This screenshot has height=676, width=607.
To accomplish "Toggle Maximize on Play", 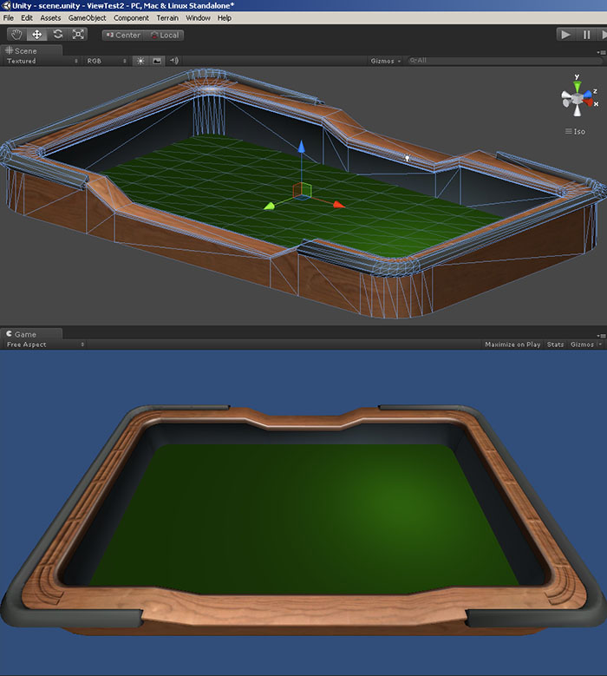I will (x=512, y=345).
